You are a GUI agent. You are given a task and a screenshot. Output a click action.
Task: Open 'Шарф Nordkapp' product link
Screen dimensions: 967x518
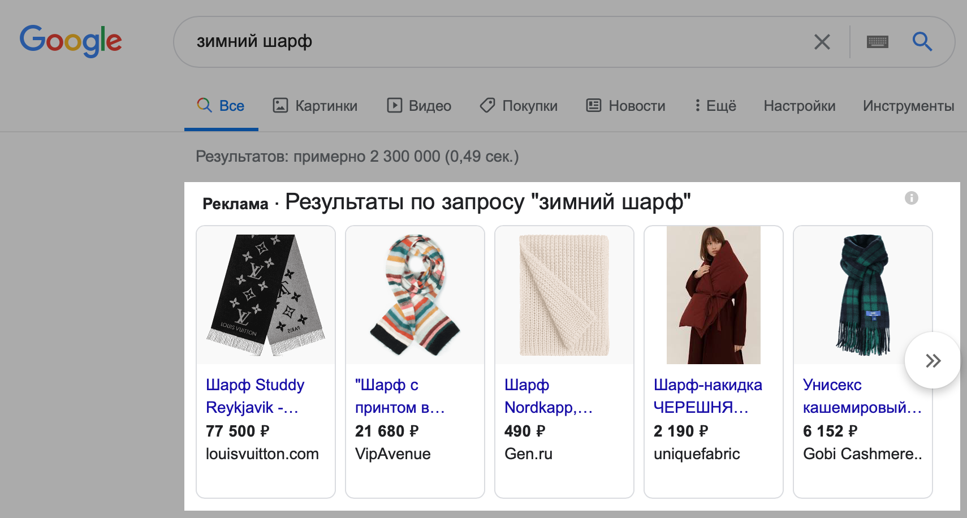(x=549, y=396)
